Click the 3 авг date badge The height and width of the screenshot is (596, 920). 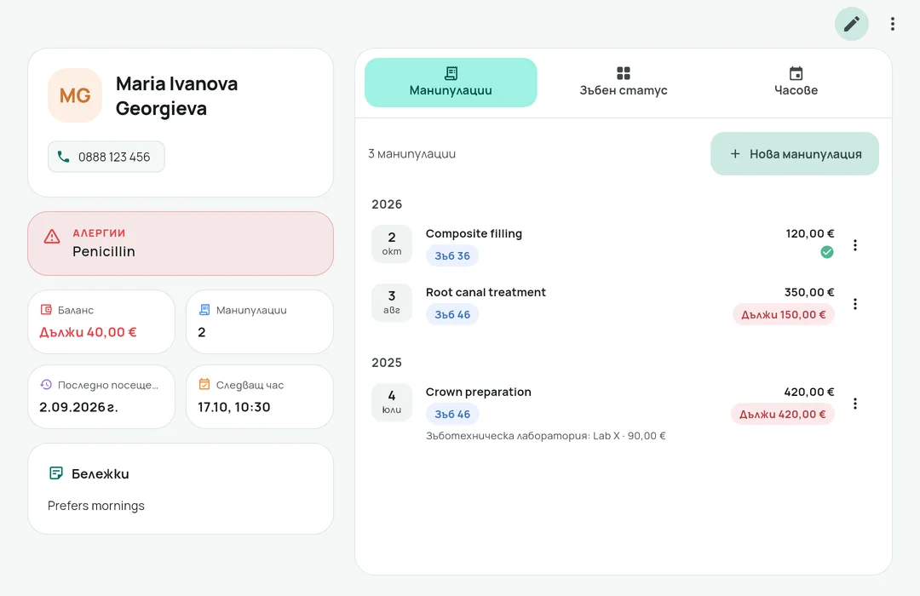tap(392, 302)
